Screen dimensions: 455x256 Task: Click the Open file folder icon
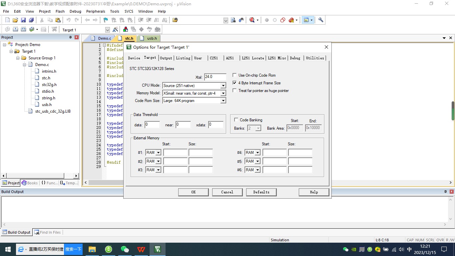(x=15, y=20)
